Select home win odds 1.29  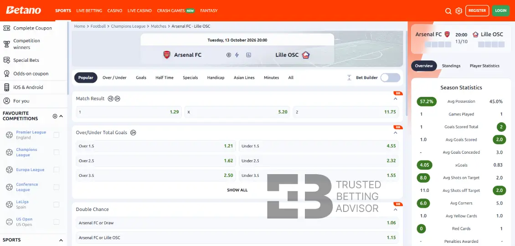129,112
